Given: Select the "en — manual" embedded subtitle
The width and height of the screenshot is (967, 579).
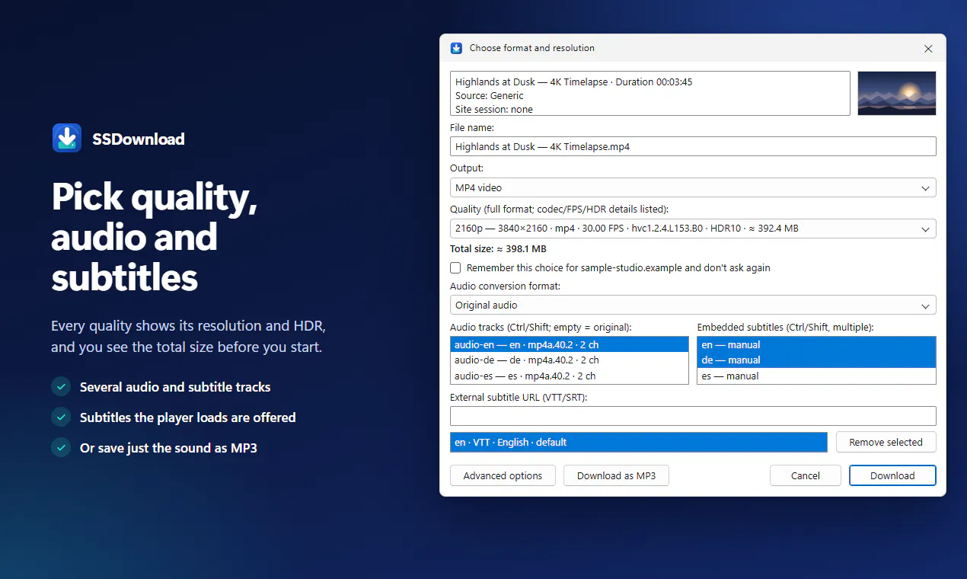Looking at the screenshot, I should pyautogui.click(x=816, y=344).
